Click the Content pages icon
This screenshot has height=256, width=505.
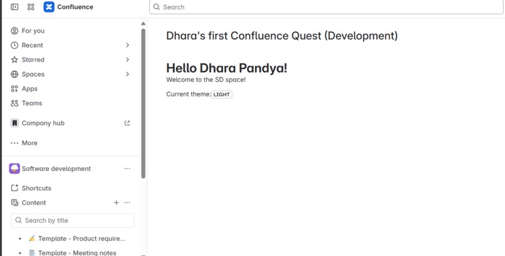click(x=14, y=203)
